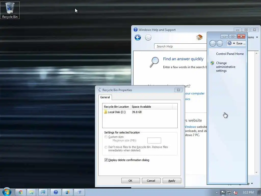This screenshot has width=261, height=196.
Task: Click Recycle Bin Location column header
Action: [116, 107]
